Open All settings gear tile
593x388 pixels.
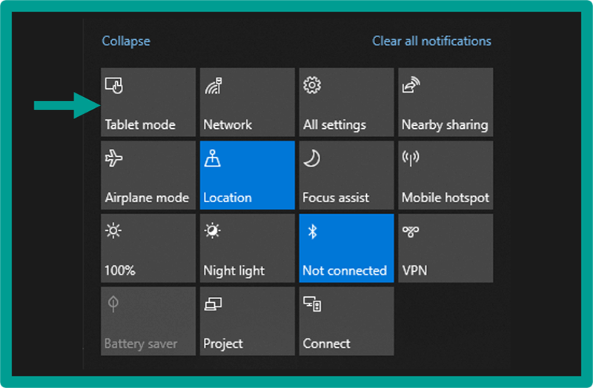coord(346,102)
